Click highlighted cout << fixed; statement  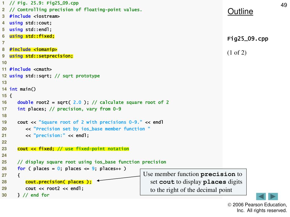click(x=36, y=149)
